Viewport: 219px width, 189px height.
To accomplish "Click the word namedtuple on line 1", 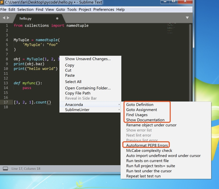I will (x=77, y=26).
